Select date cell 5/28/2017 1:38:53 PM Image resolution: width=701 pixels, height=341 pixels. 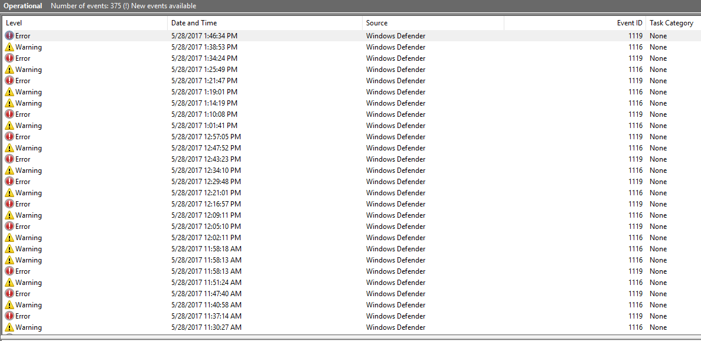[x=204, y=47]
